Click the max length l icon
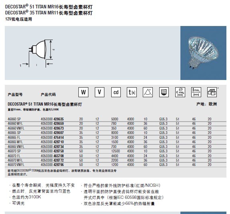The image size is (230, 214). click(x=196, y=92)
